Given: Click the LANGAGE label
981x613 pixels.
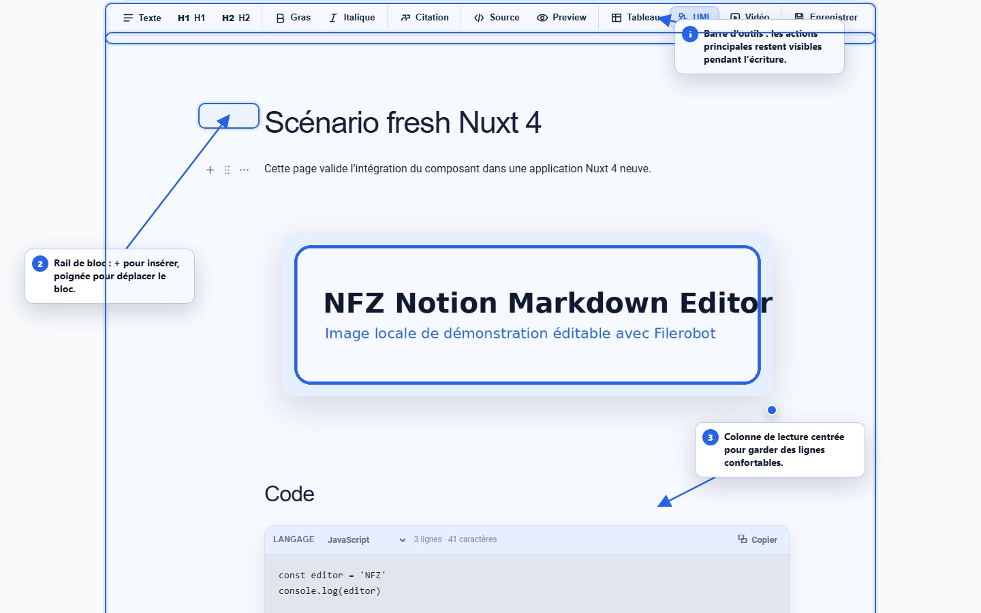Looking at the screenshot, I should 294,539.
